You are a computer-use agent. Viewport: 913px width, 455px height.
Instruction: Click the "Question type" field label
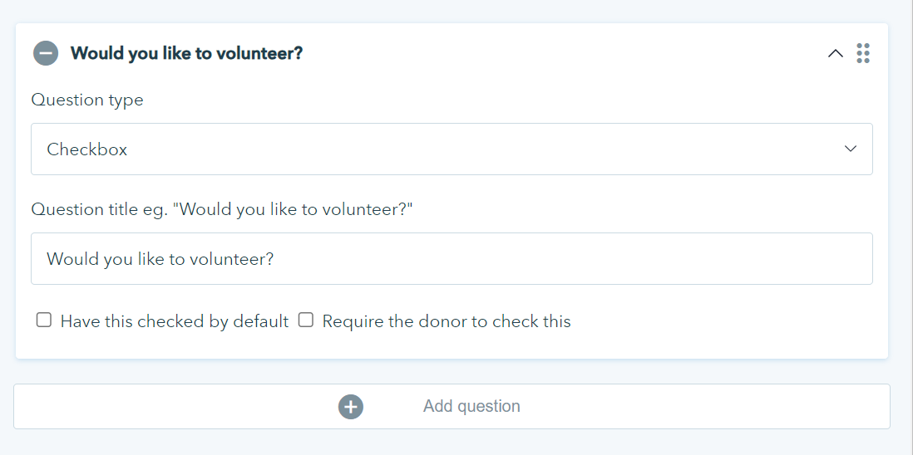[87, 100]
